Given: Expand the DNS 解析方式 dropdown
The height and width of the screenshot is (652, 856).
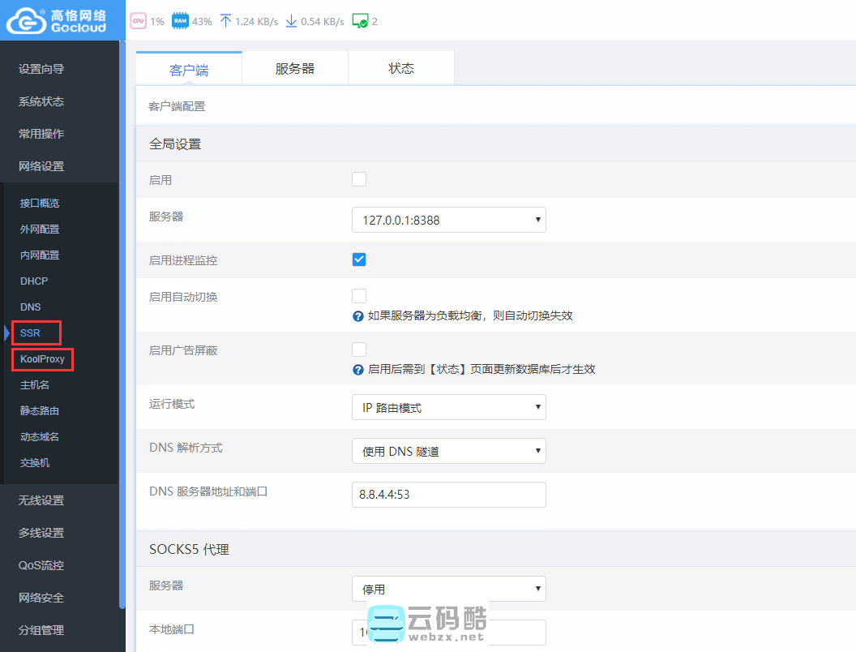Looking at the screenshot, I should [448, 451].
